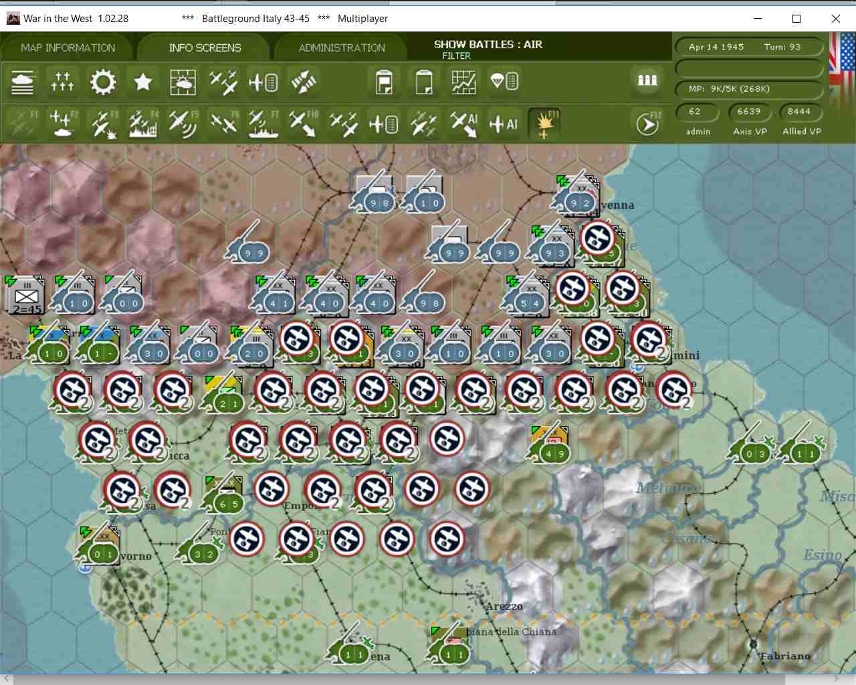Open the victory star screen icon

click(142, 82)
